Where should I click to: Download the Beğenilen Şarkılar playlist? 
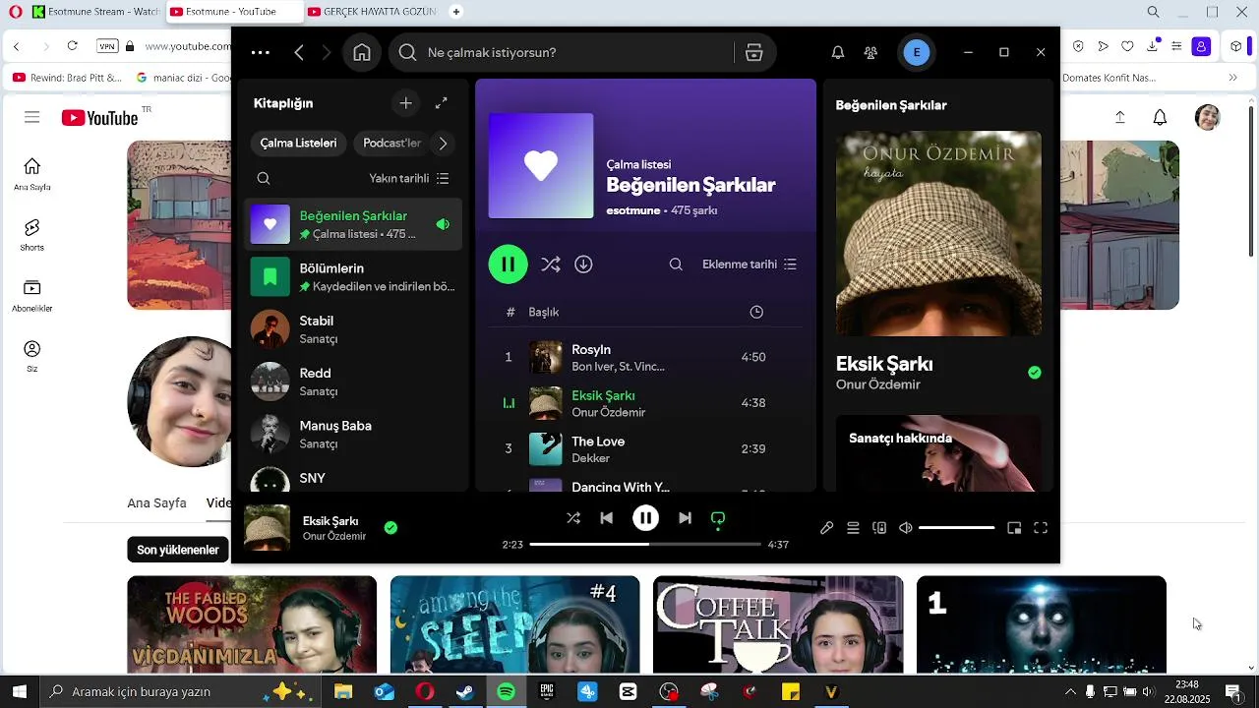[x=583, y=265]
